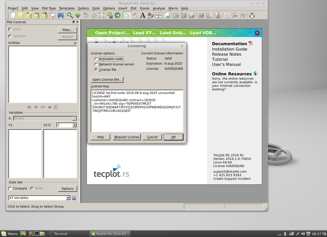The width and height of the screenshot is (327, 237).
Task: Click the Load VDB data toolbar icon
Action: point(45,15)
